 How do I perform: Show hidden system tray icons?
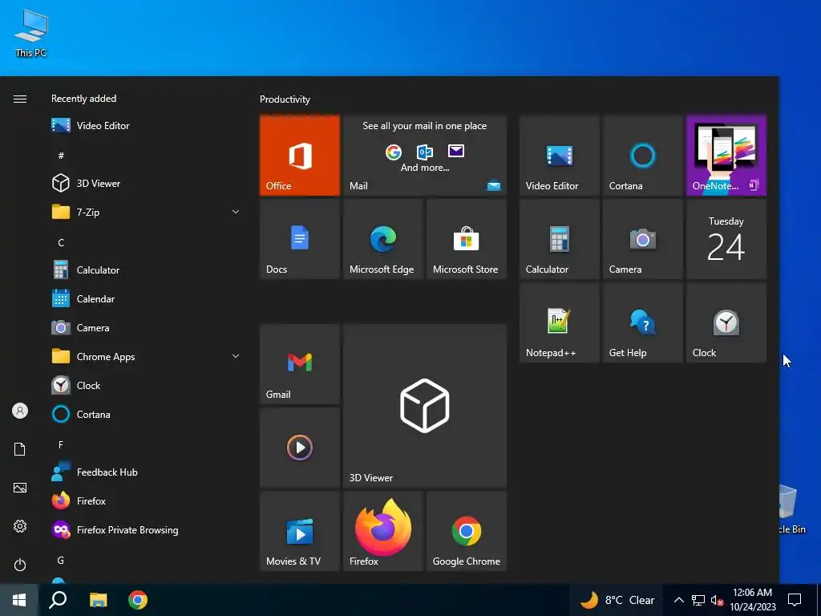[x=678, y=600]
